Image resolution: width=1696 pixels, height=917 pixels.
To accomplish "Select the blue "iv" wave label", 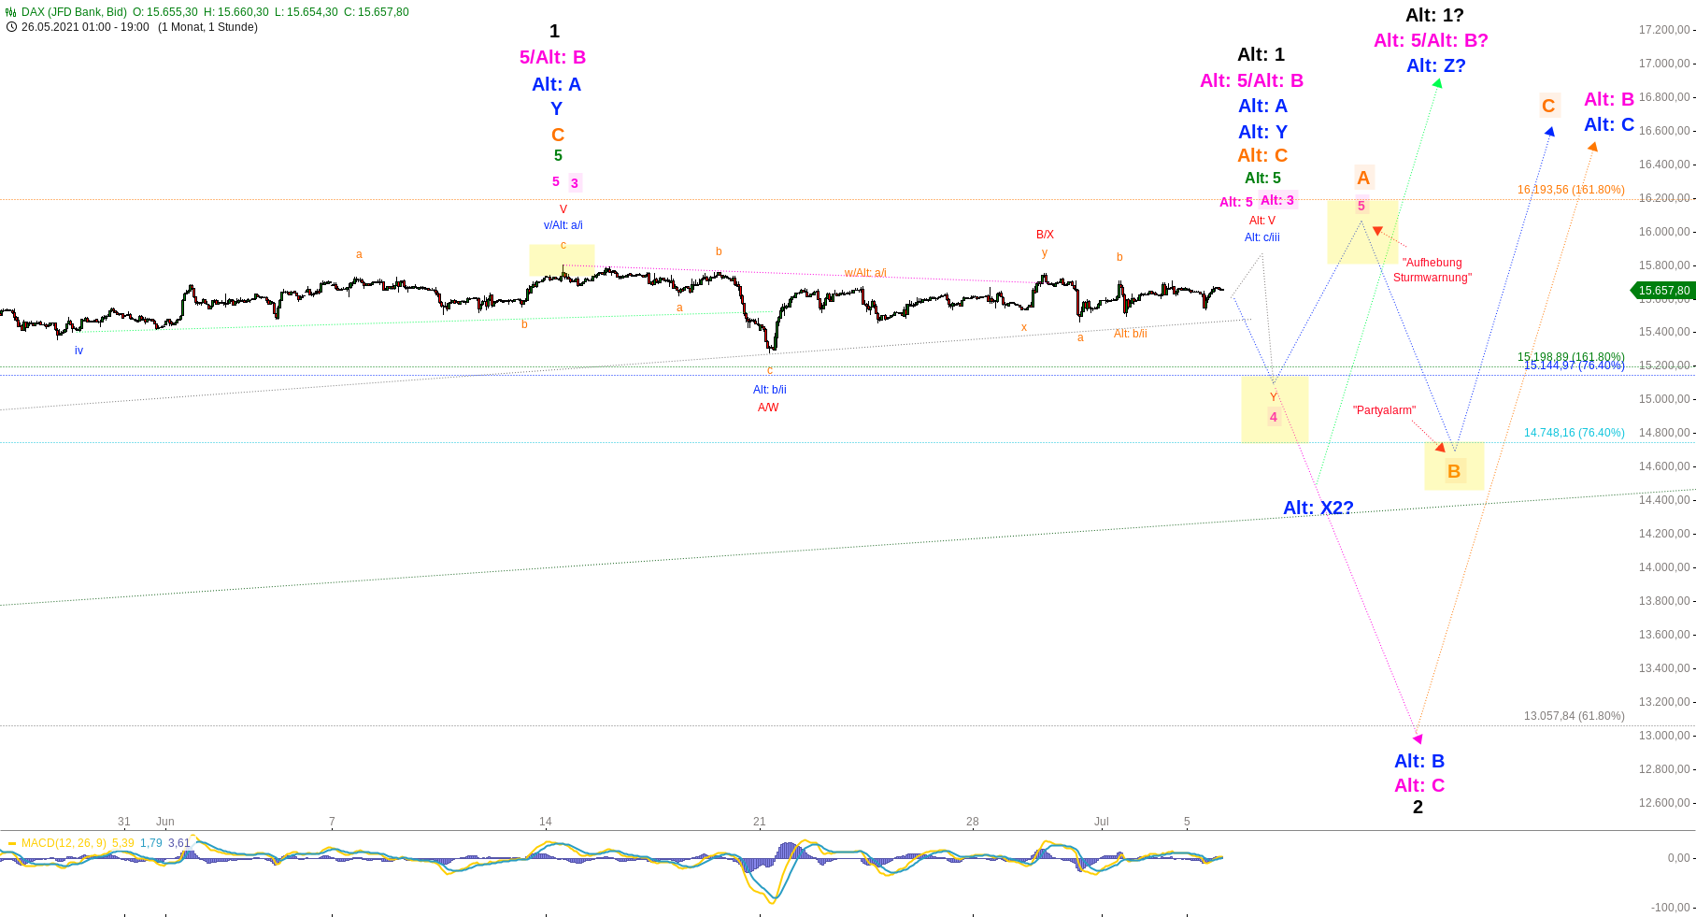I will point(78,351).
